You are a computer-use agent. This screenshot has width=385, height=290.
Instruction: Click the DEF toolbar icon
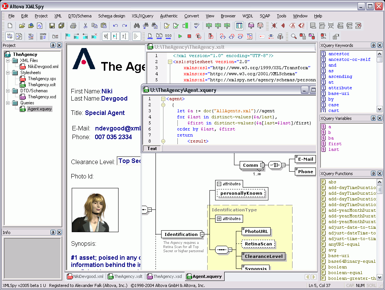[x=251, y=26]
